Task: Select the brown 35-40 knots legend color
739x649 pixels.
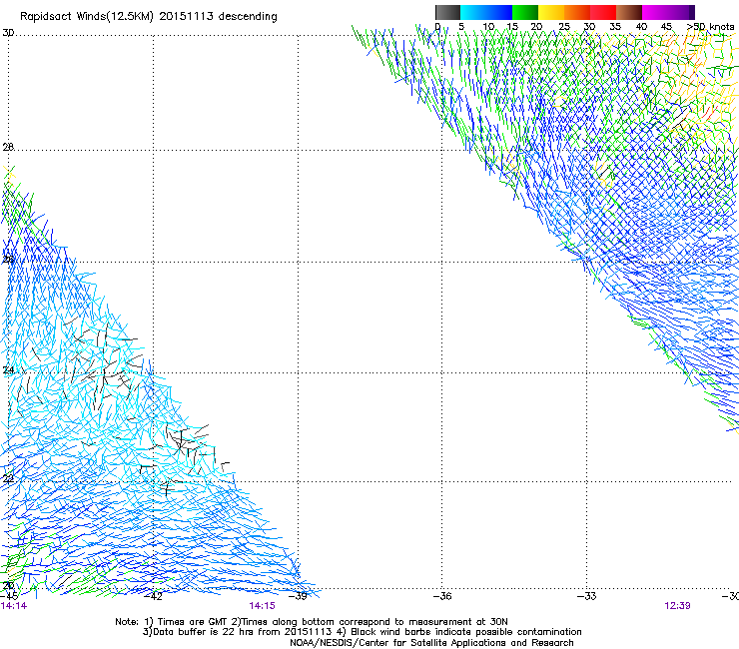Action: pyautogui.click(x=629, y=12)
